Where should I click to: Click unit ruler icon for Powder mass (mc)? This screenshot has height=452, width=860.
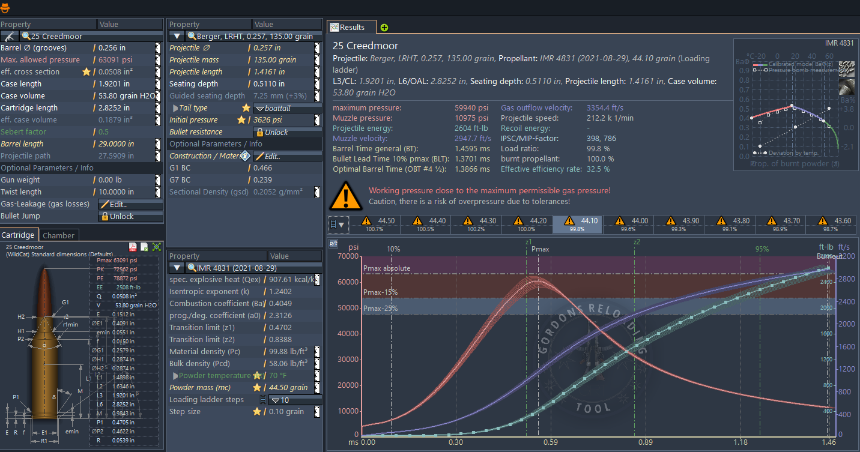tap(317, 388)
